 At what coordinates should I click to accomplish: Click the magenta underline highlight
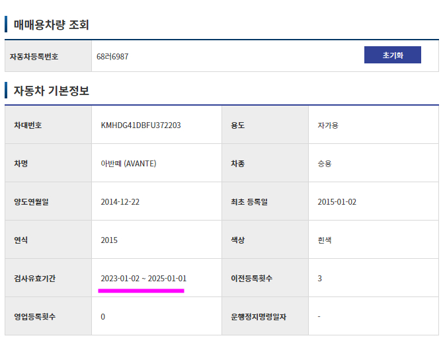pos(141,291)
